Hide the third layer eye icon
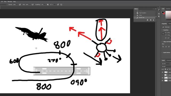This screenshot has height=96, width=171. [162, 78]
